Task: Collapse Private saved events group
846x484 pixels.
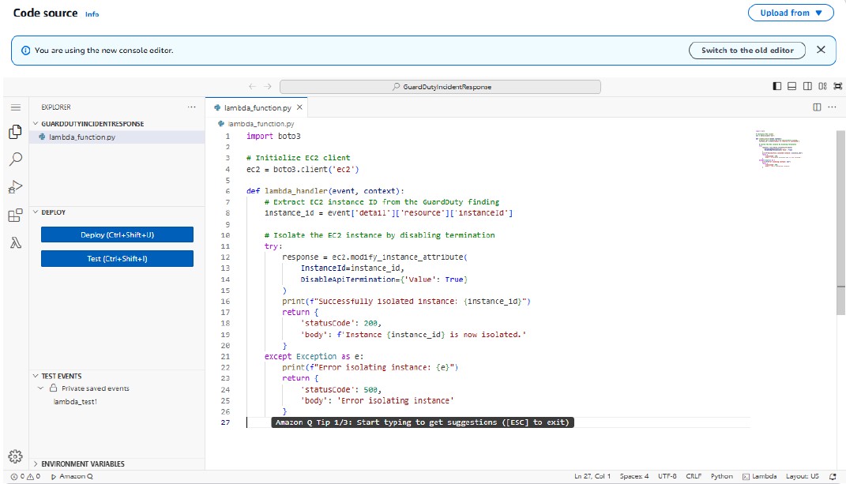Action: click(x=41, y=388)
